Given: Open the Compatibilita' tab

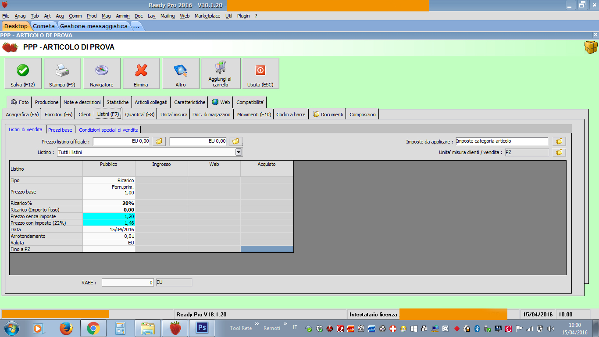Looking at the screenshot, I should tap(250, 102).
